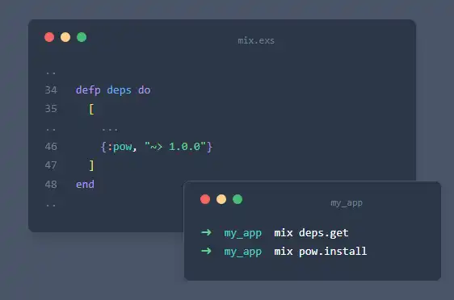Click the "~> 1.0.0" version string
Screen dimensions: 454x300
(x=175, y=147)
